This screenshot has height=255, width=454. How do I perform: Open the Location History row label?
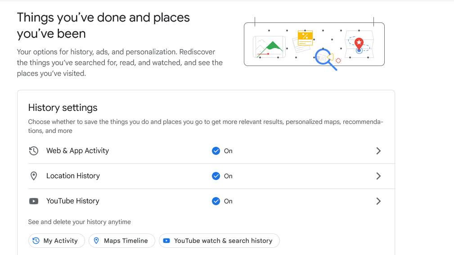pyautogui.click(x=73, y=176)
